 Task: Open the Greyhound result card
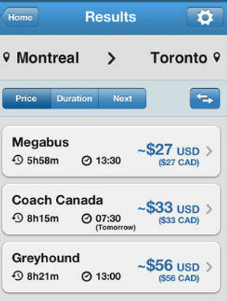point(111,267)
